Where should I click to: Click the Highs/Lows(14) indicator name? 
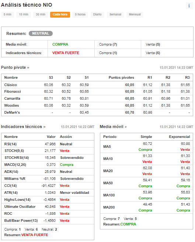17,200
